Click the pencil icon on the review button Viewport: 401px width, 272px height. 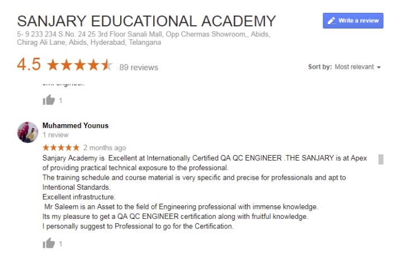[331, 21]
